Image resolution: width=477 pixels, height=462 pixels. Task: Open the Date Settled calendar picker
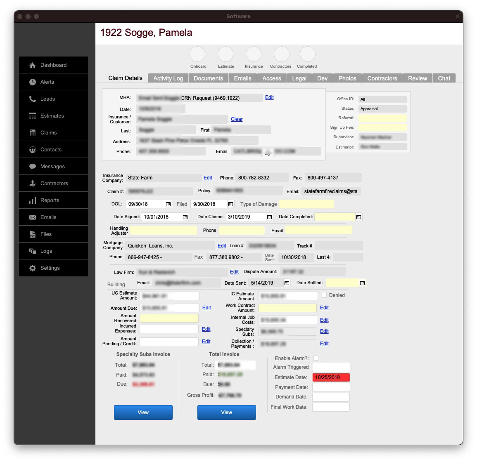pos(362,283)
